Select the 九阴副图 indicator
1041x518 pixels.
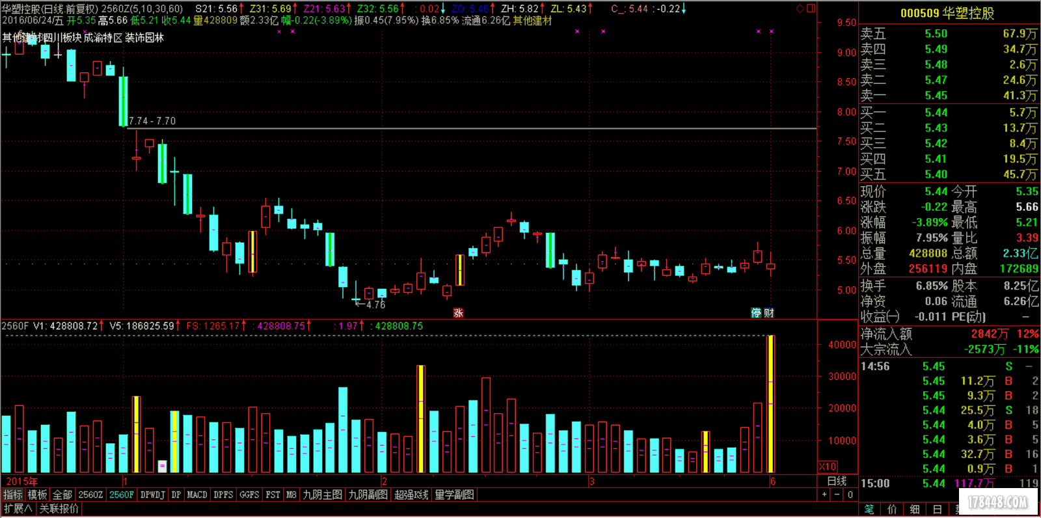point(368,495)
